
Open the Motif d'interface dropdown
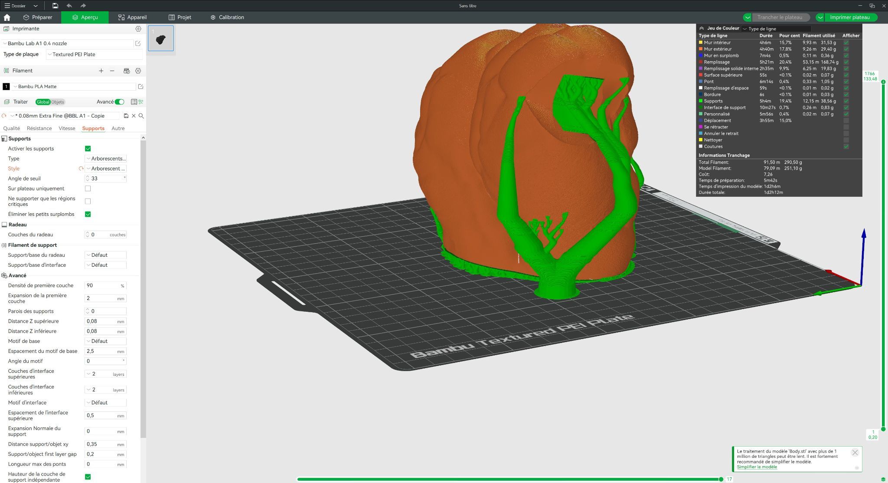click(106, 403)
